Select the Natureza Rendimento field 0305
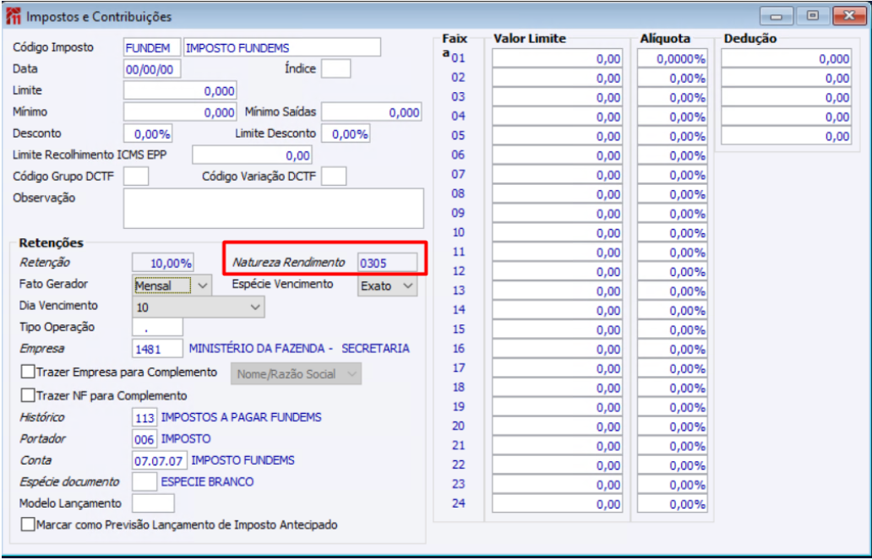The width and height of the screenshot is (872, 560). (387, 263)
